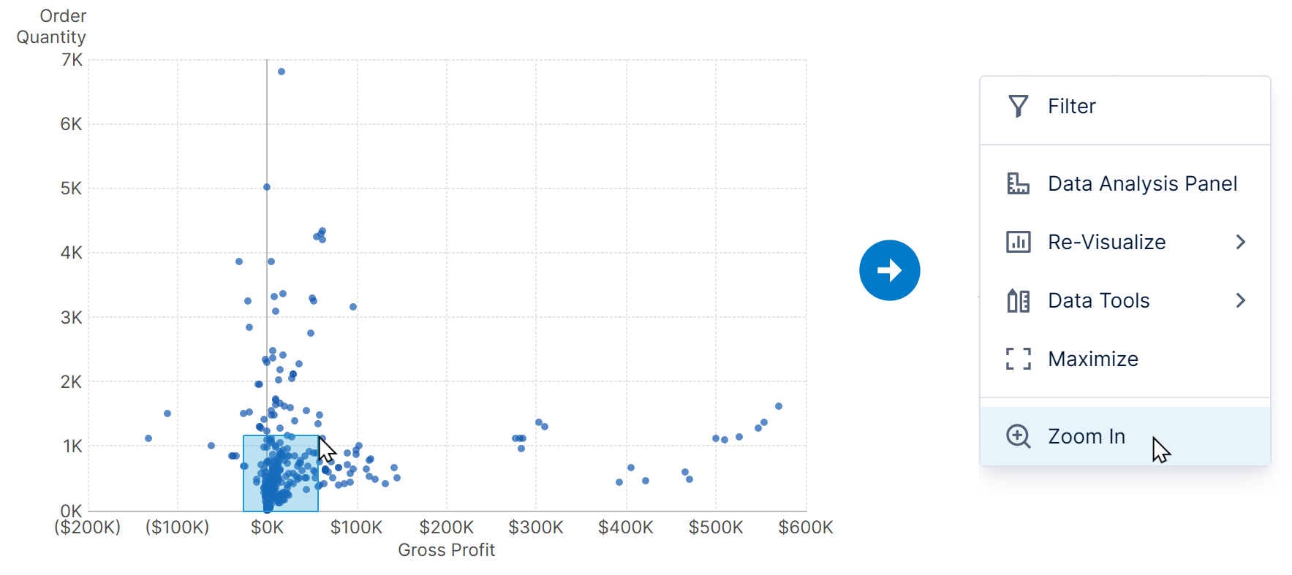The image size is (1292, 575).
Task: Click the Data Tools icon
Action: pos(1018,300)
